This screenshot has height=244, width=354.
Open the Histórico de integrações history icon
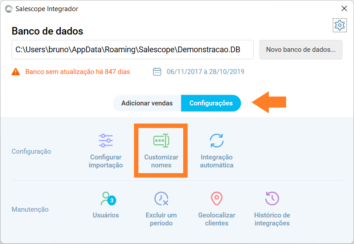pyautogui.click(x=272, y=198)
